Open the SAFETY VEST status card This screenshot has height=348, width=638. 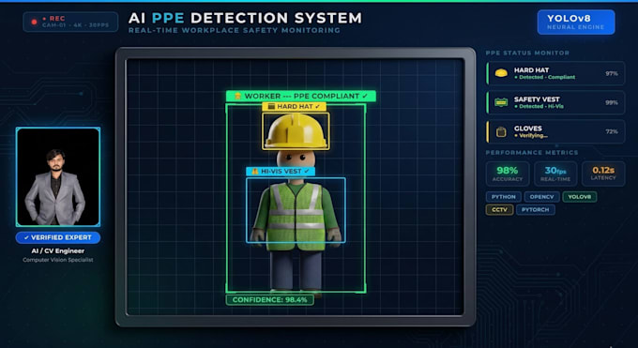click(555, 102)
